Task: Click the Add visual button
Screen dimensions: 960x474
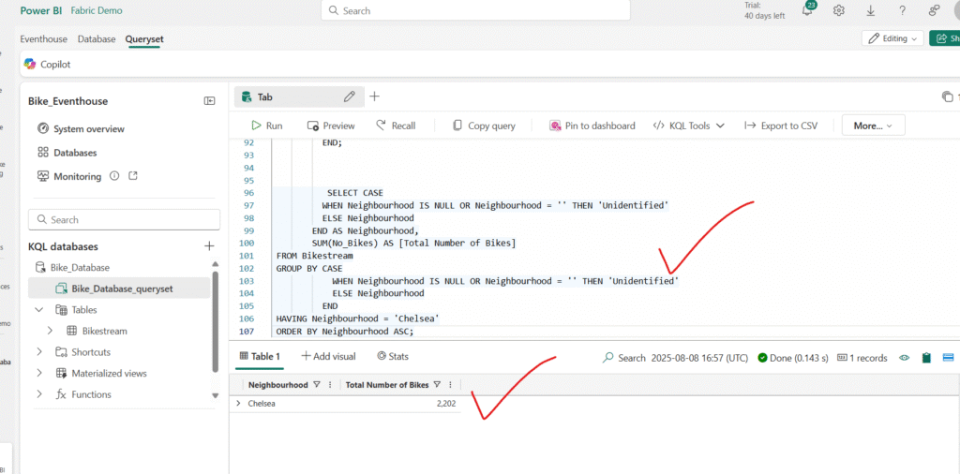Action: pos(328,356)
